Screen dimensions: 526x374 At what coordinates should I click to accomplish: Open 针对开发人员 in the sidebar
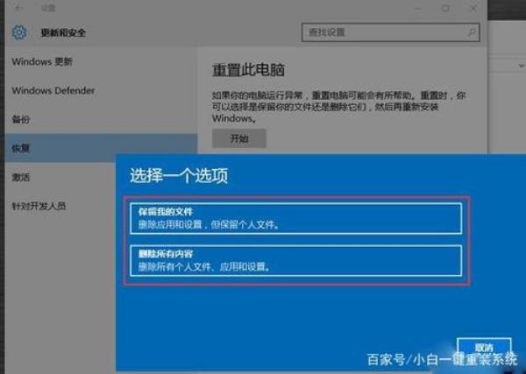39,206
